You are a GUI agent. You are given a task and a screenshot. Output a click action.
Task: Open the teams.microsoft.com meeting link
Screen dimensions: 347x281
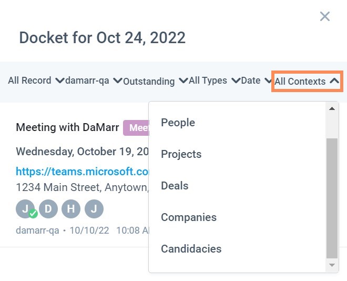coord(83,172)
